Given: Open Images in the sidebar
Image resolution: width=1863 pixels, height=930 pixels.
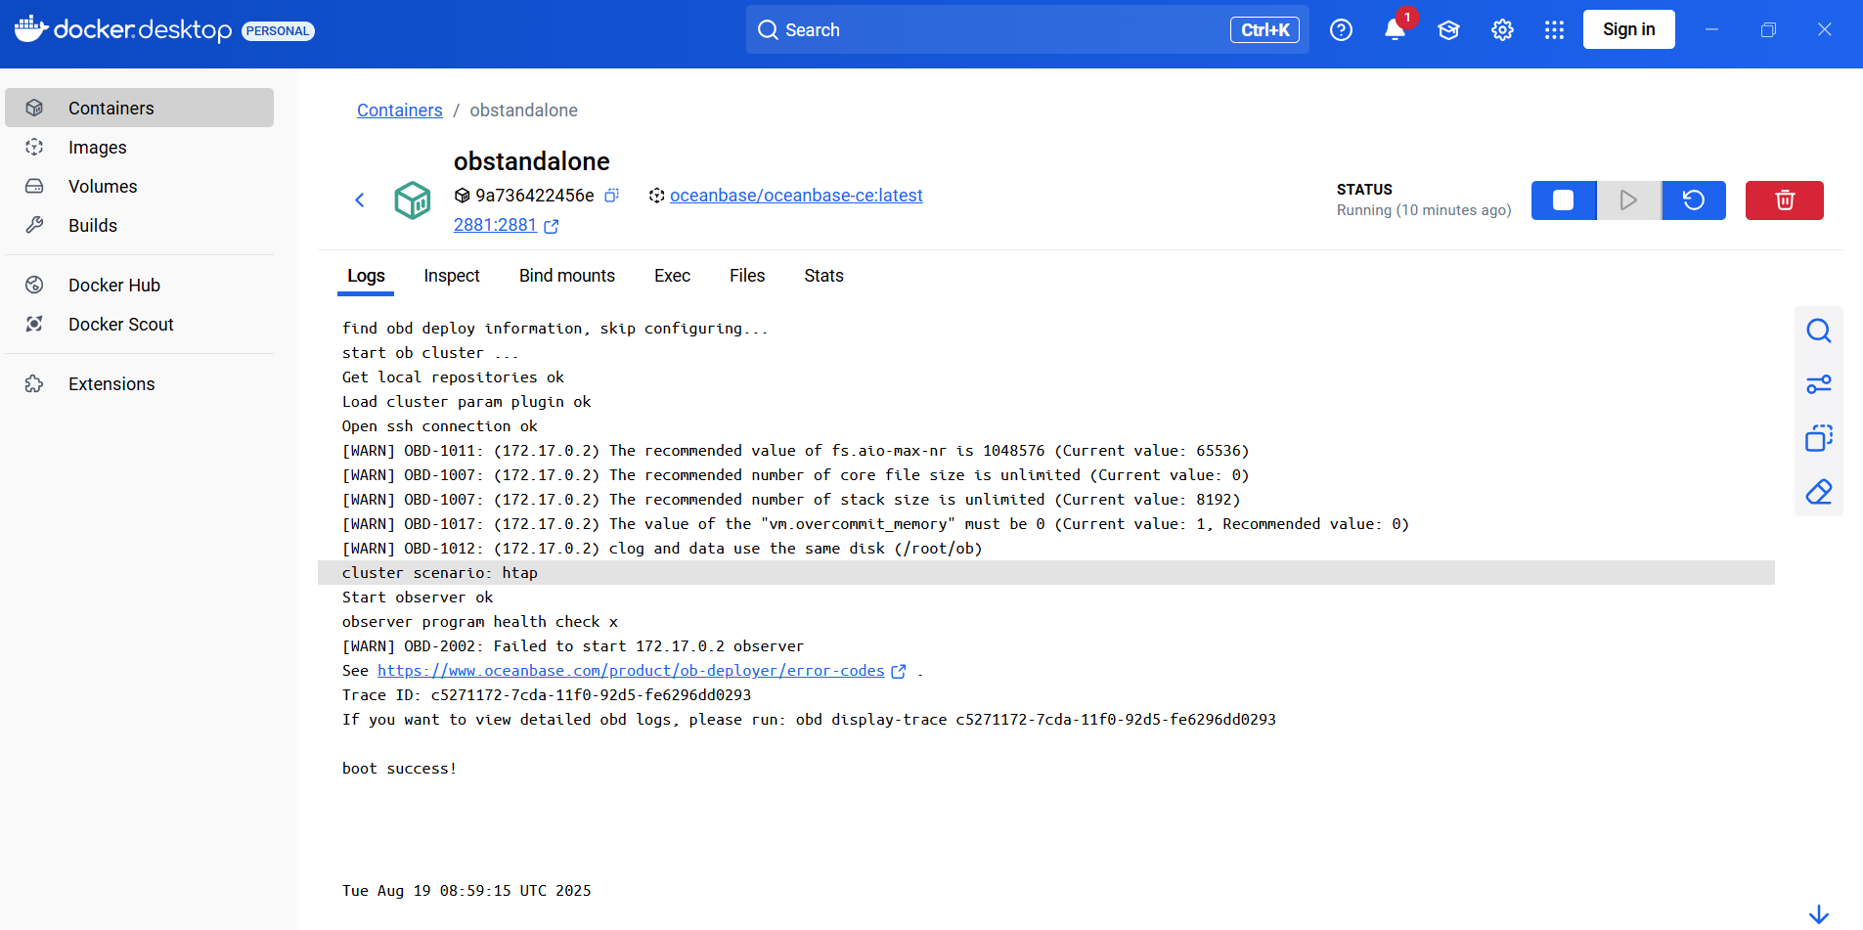Looking at the screenshot, I should [x=139, y=147].
